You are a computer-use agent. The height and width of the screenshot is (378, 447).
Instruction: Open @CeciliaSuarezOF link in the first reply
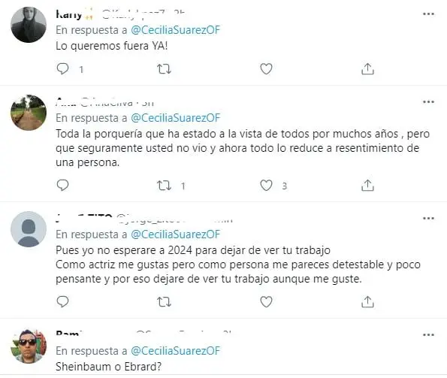click(x=175, y=30)
